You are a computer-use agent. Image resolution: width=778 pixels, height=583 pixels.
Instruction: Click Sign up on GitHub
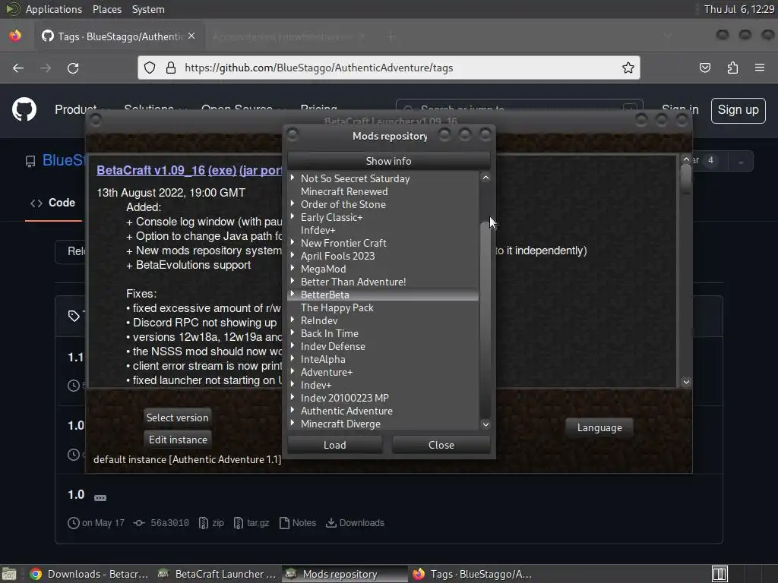coord(738,110)
